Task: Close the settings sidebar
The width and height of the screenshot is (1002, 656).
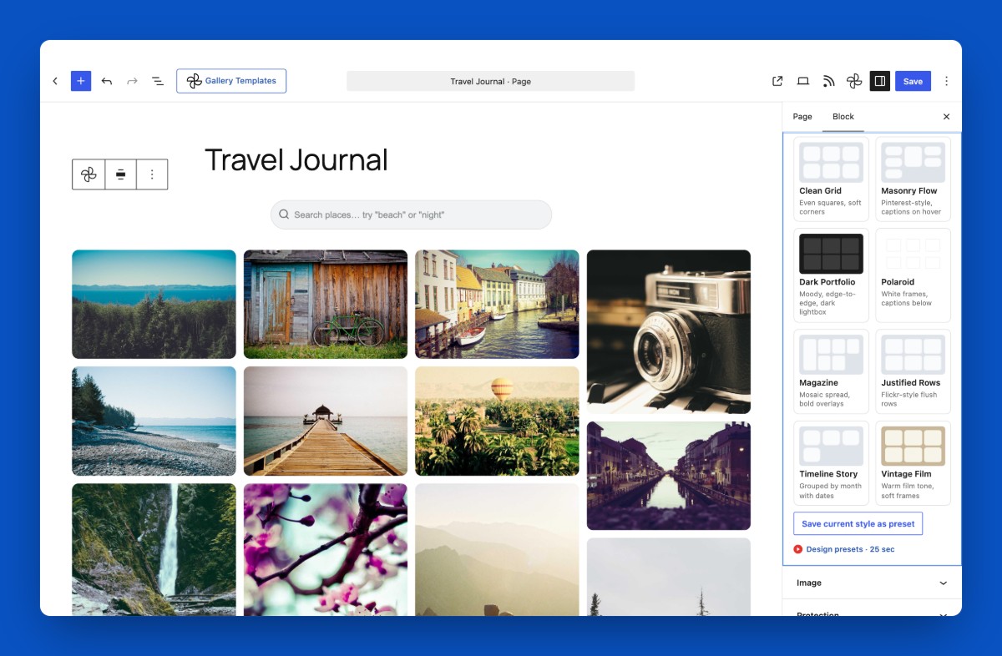Action: click(x=946, y=117)
